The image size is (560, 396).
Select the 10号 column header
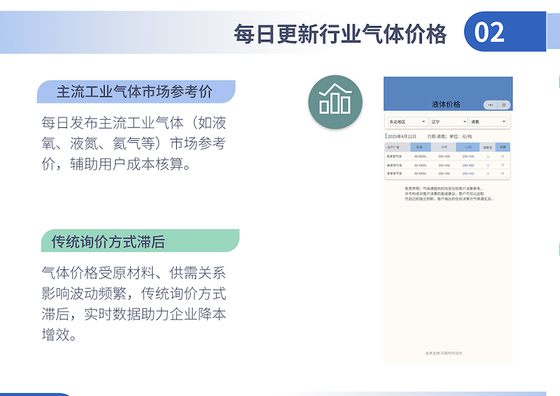[x=444, y=147]
